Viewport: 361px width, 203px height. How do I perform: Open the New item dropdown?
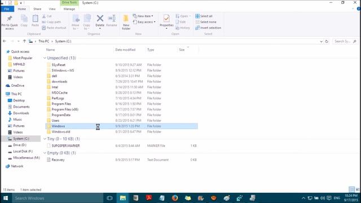coord(143,16)
